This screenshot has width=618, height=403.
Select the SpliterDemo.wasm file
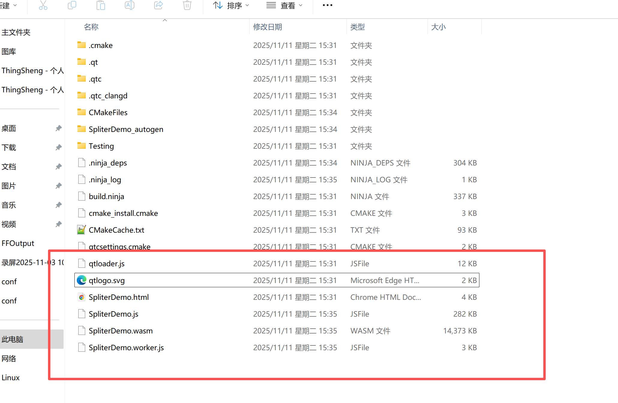121,331
